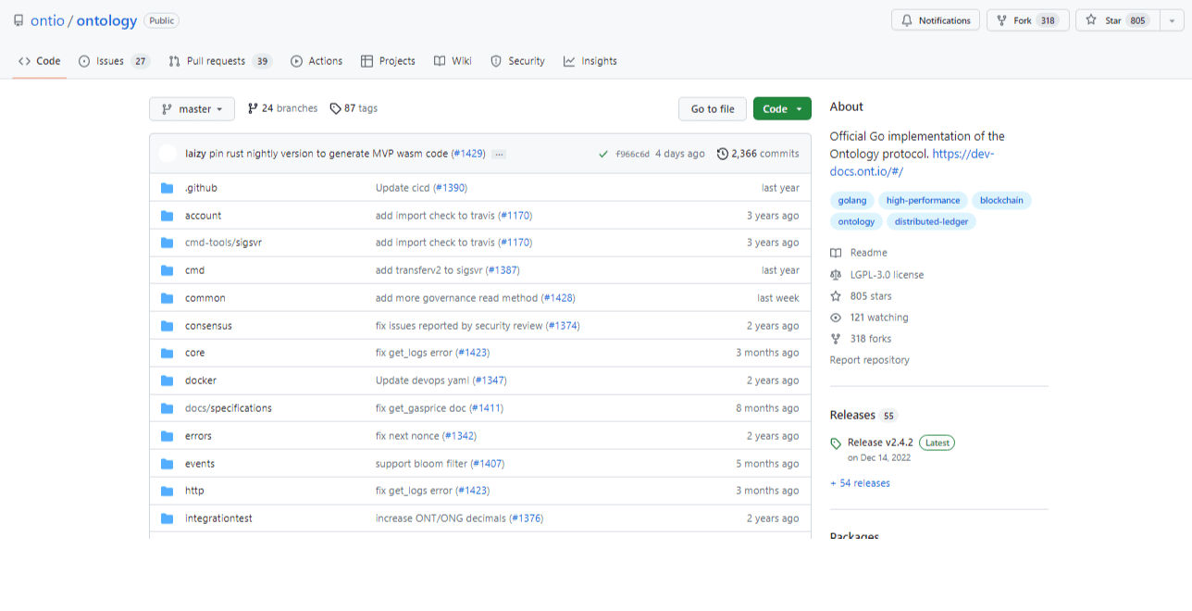Click the forks icon in About
The width and height of the screenshot is (1192, 611).
coord(836,339)
